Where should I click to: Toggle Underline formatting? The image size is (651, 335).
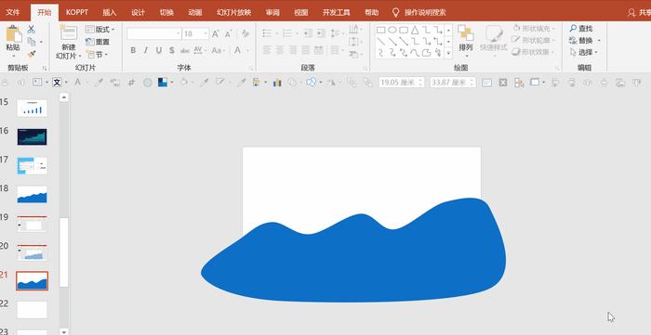(x=159, y=50)
